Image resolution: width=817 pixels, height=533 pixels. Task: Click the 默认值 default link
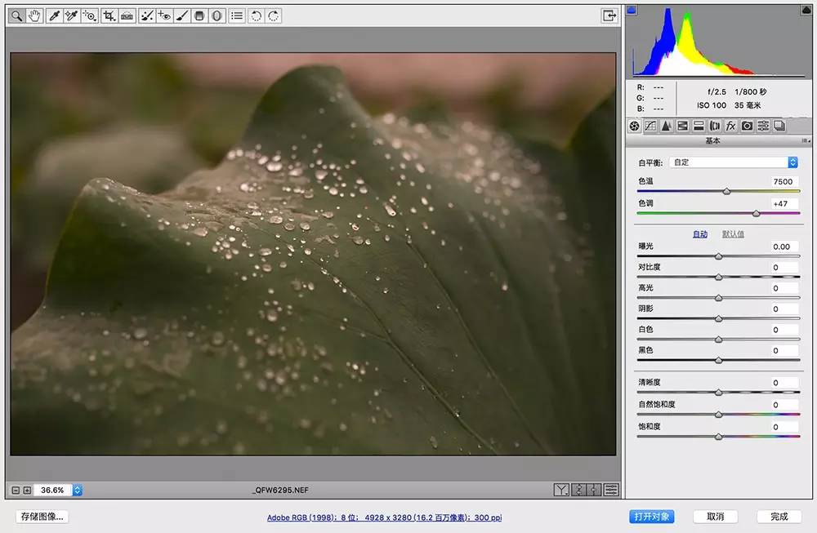click(733, 234)
